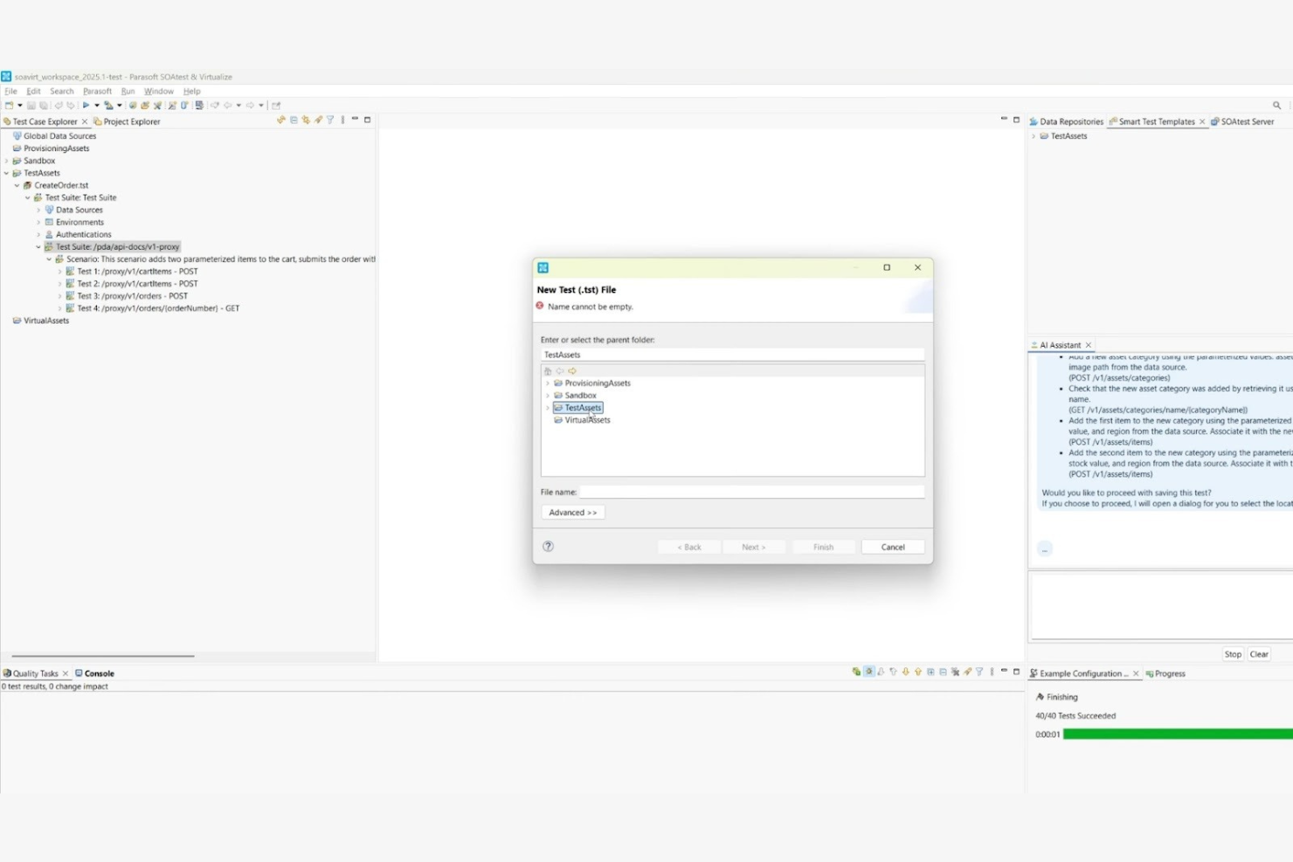Expand the ProvisioningAssets folder in the dialog
Viewport: 1293px width, 862px height.
point(548,383)
